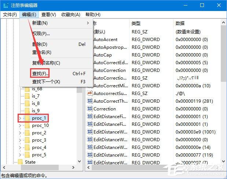The width and height of the screenshot is (227, 179).
Task: Click the values pane scroll left arrow
Action: pos(88,168)
